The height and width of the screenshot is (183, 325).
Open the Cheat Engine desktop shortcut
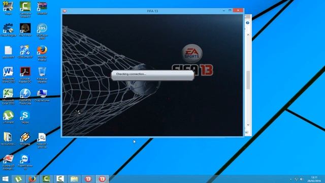click(8, 30)
